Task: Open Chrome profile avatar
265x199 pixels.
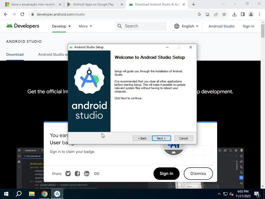Action: 251,15
